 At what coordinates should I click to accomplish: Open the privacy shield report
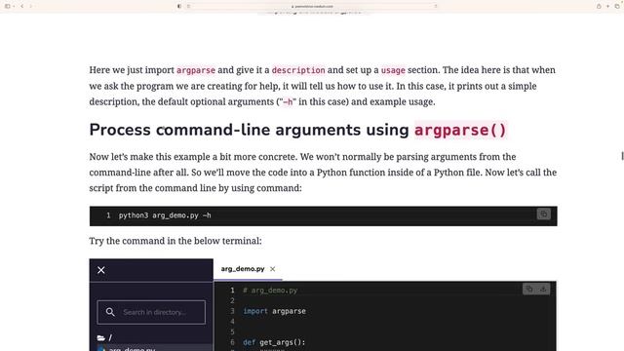(x=179, y=6)
